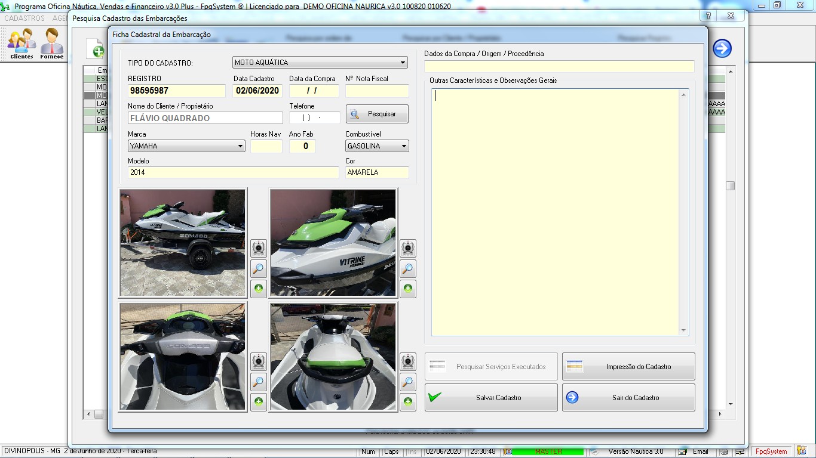Click webcam capture icon beside first jet ski photo

click(258, 247)
